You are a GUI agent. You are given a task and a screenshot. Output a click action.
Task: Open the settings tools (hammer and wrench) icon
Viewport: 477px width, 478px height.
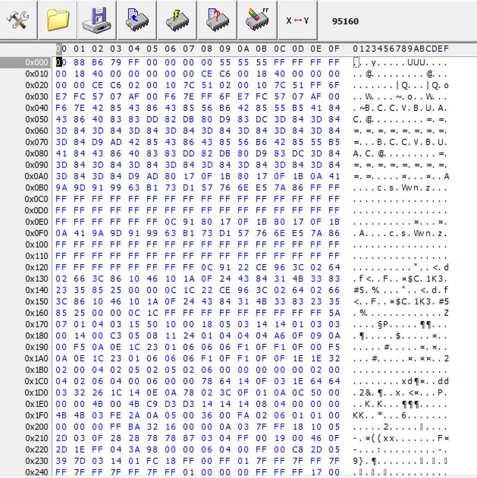pyautogui.click(x=19, y=20)
